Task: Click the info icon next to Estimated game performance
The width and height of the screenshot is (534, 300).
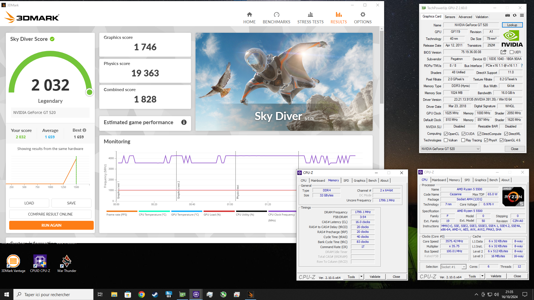Action: click(x=184, y=122)
